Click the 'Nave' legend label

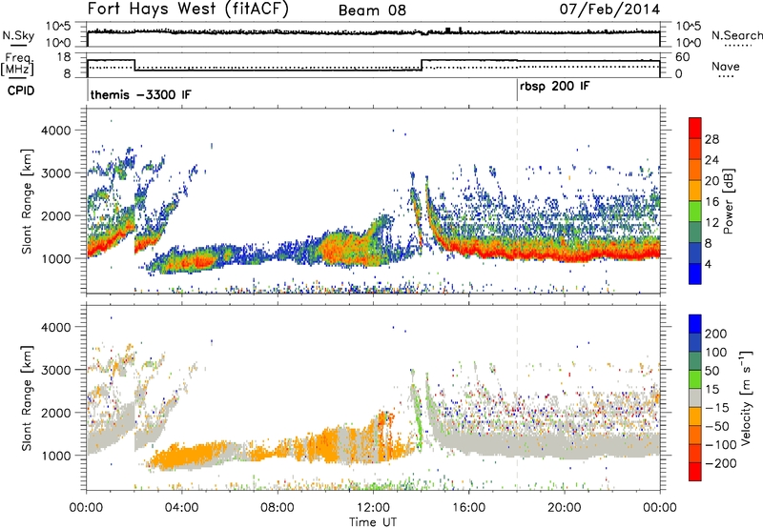tap(725, 67)
